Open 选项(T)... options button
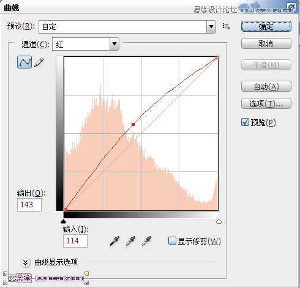 [x=266, y=103]
